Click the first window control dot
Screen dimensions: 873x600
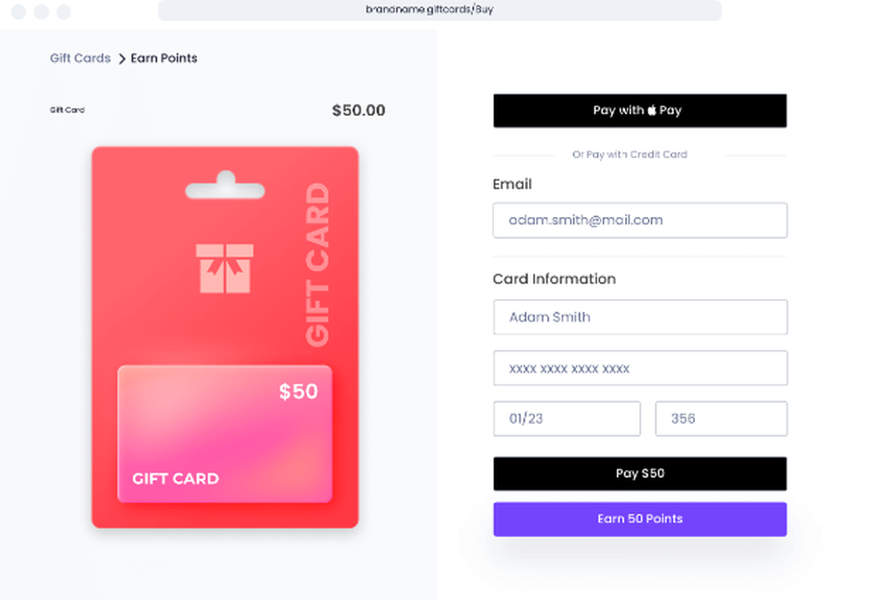[x=18, y=11]
